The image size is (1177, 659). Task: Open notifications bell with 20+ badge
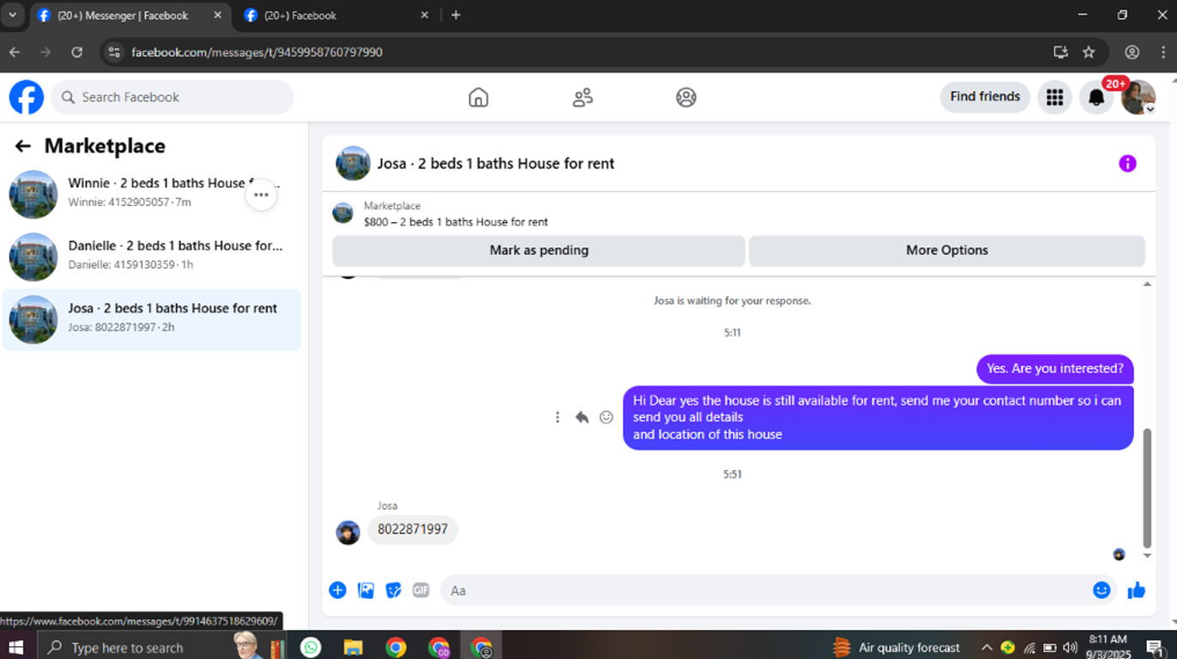point(1096,97)
